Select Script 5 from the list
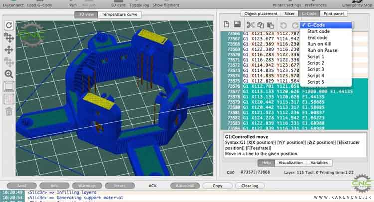The width and height of the screenshot is (374, 202). 326,82
